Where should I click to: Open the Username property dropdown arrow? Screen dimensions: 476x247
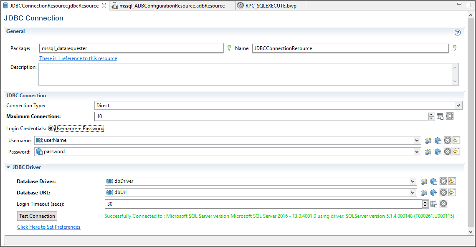tap(417, 141)
